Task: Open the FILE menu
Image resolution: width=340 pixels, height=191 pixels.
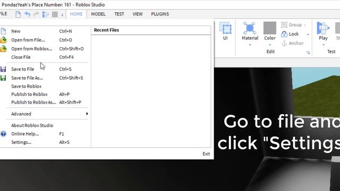Action: click(x=3, y=14)
